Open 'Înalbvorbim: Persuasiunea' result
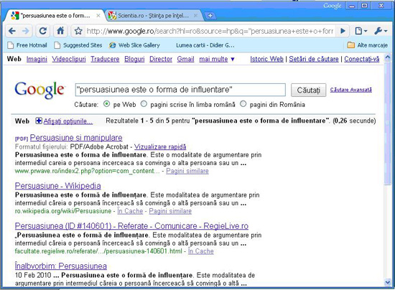395x290 pixels. pyautogui.click(x=61, y=266)
